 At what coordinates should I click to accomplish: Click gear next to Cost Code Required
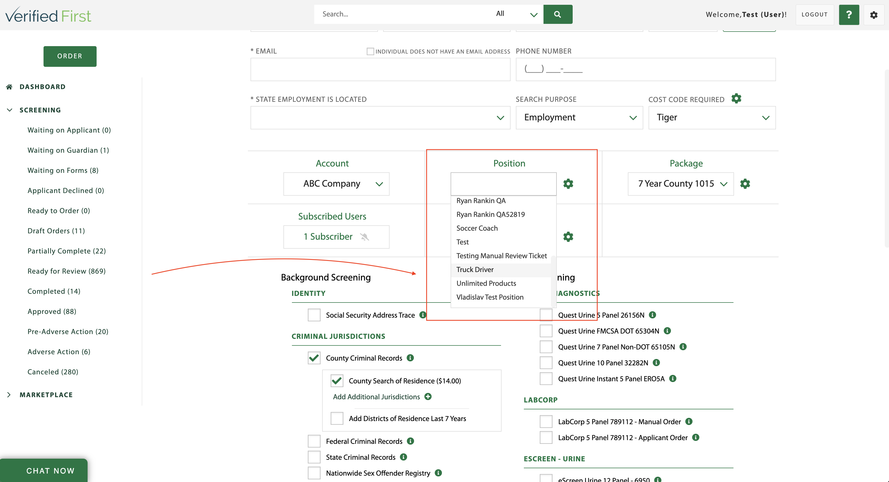click(736, 99)
